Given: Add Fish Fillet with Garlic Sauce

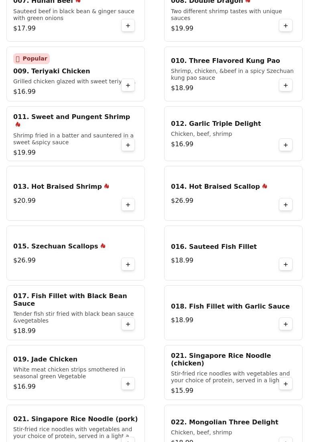Looking at the screenshot, I should click(286, 324).
